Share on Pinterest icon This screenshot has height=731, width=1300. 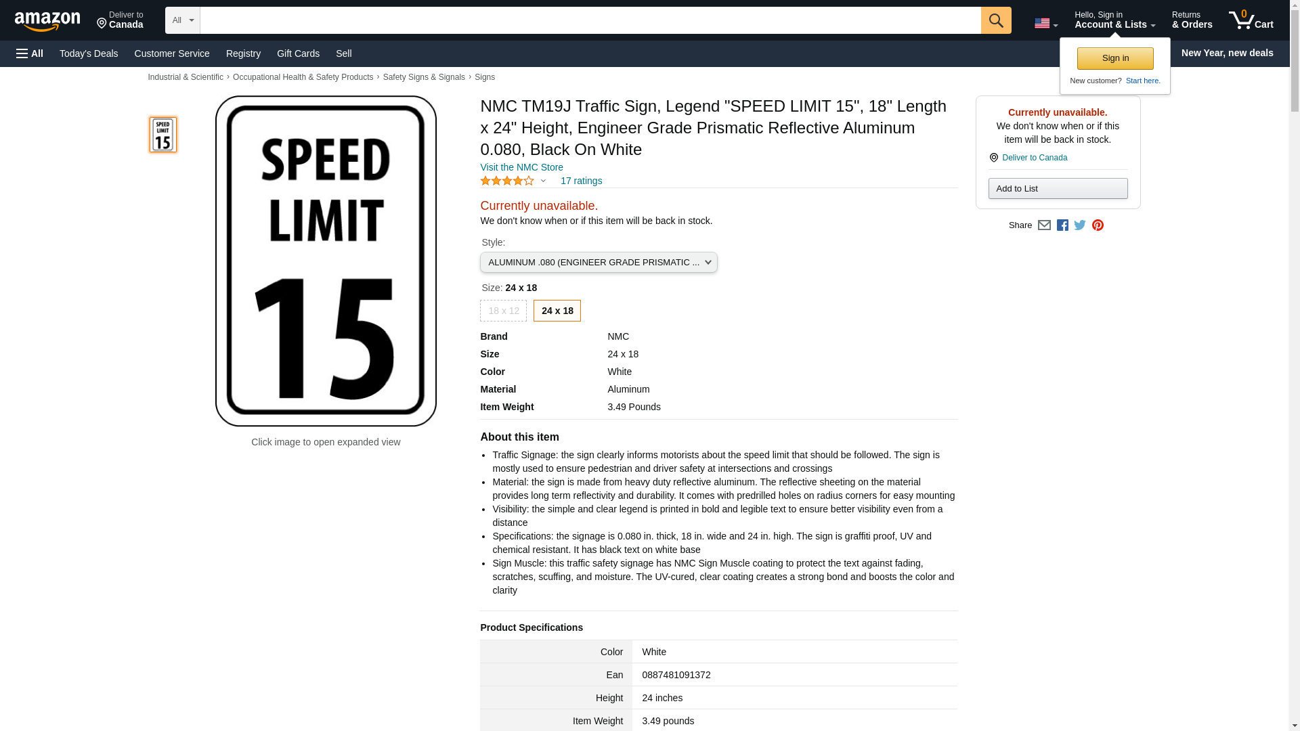[x=1098, y=225]
